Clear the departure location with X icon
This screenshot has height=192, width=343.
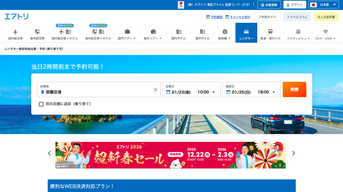coord(155,89)
